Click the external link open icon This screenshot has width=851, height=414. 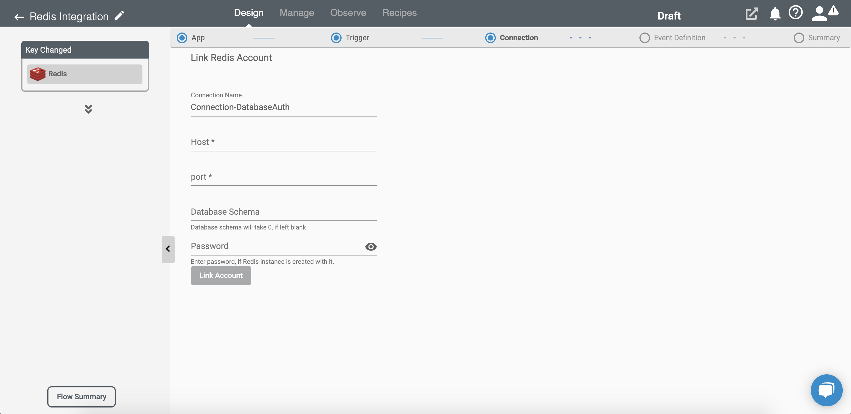[751, 15]
